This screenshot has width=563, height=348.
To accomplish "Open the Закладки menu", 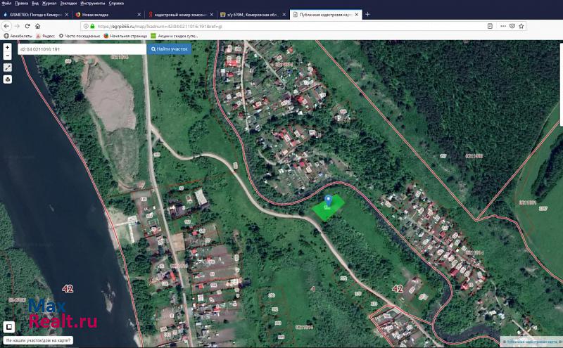I will coord(68,3).
